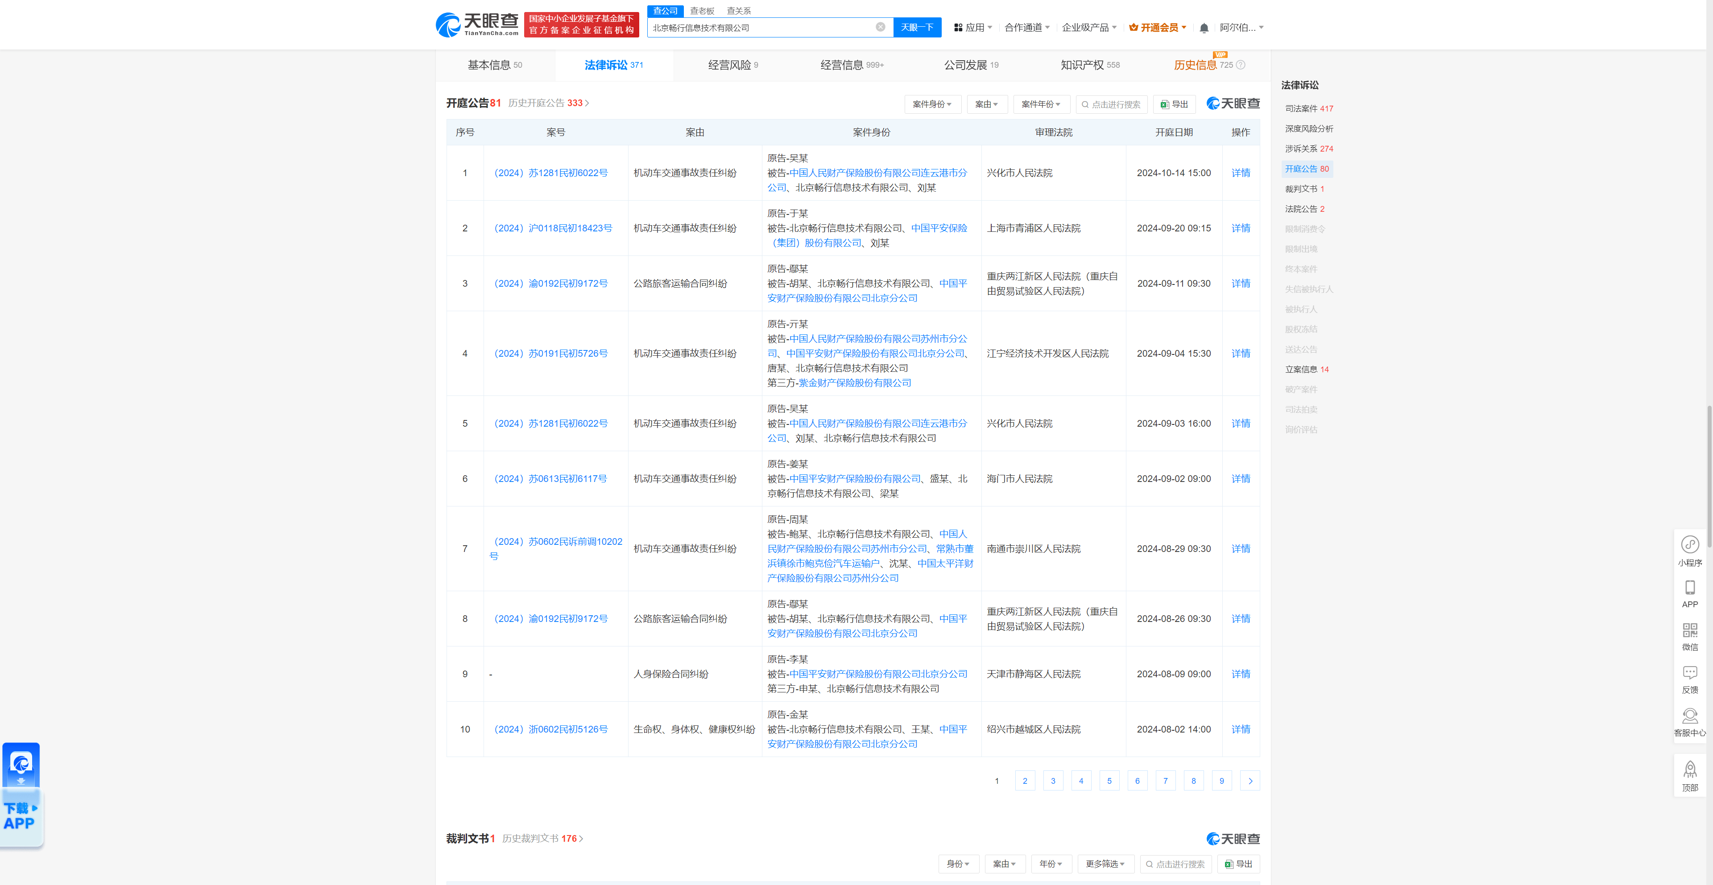The image size is (1713, 885).
Task: Expand the 案件年份 filter dropdown
Action: click(1041, 104)
